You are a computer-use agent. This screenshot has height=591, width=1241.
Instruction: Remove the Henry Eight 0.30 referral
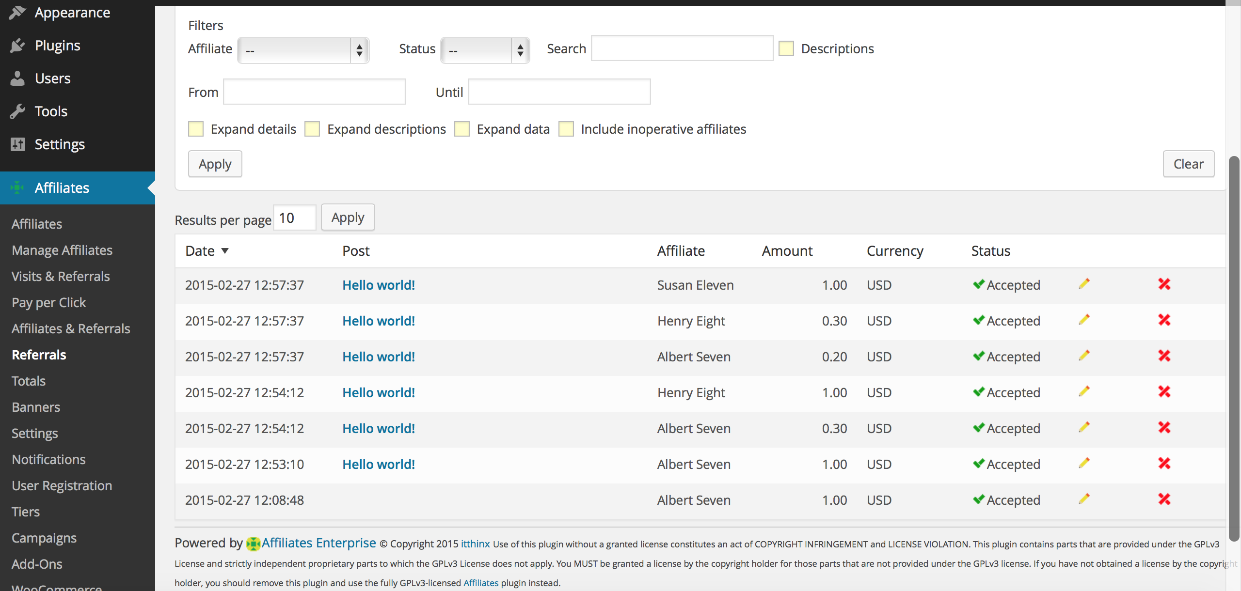point(1164,320)
